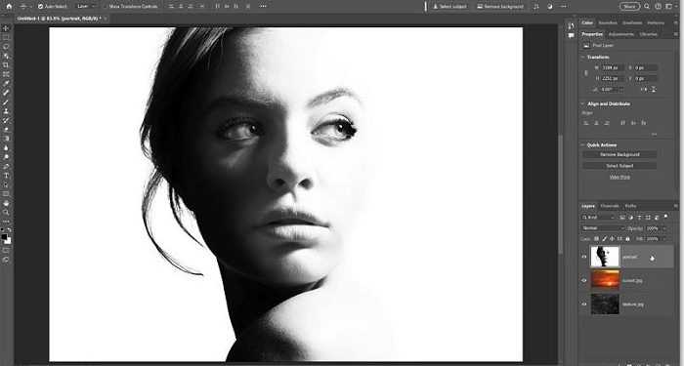This screenshot has height=366, width=684.
Task: Open the Kind layer filter dropdown
Action: 598,218
